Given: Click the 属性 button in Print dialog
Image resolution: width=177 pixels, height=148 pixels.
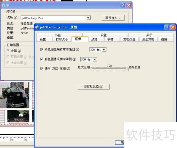Looking at the screenshot, I should point(113,18).
